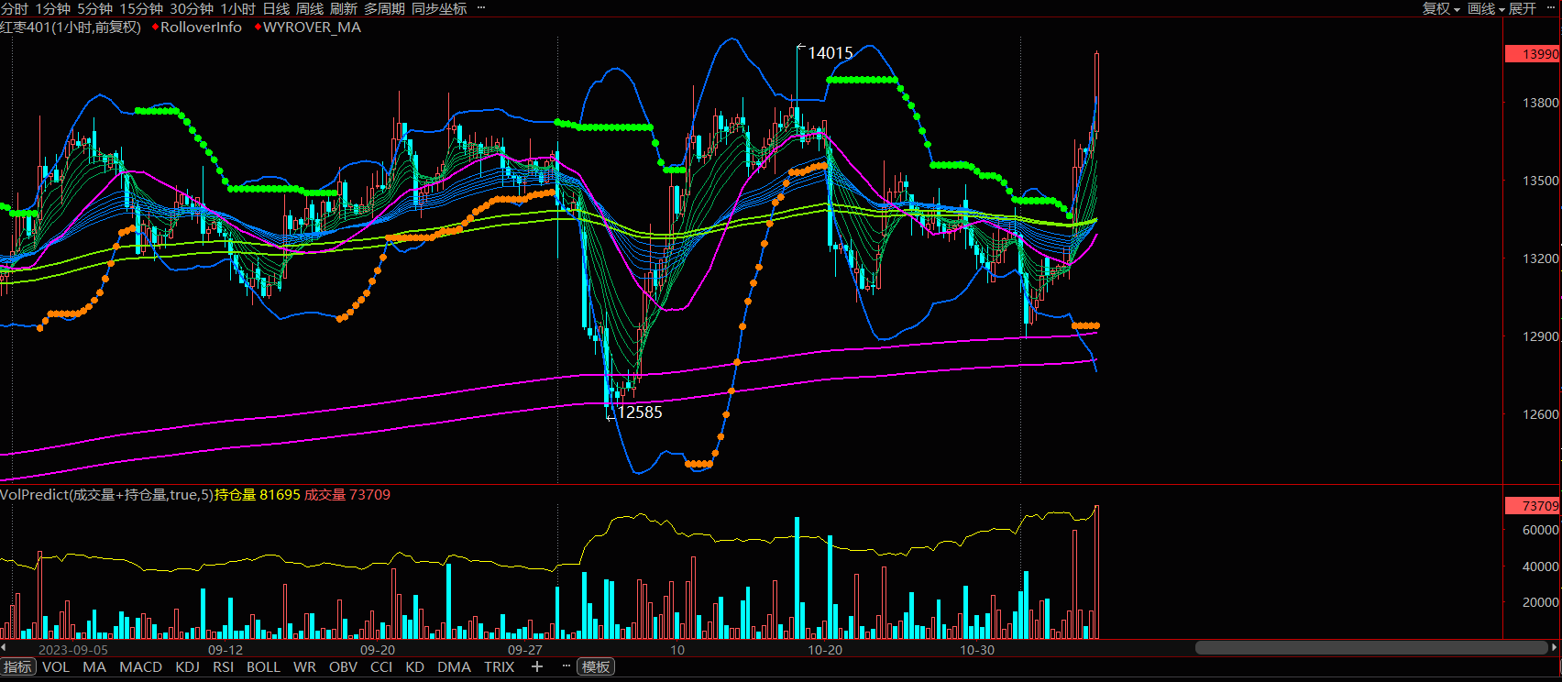Click left scroll arrow at timeline start

click(5, 648)
